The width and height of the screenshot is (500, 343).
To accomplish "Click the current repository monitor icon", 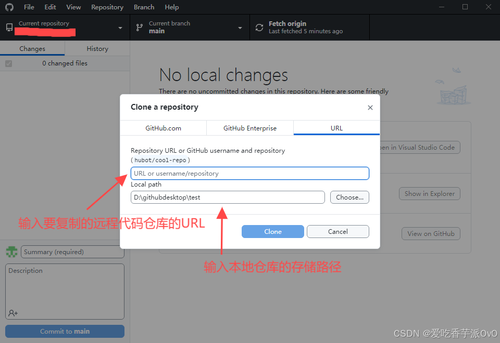I will (9, 28).
